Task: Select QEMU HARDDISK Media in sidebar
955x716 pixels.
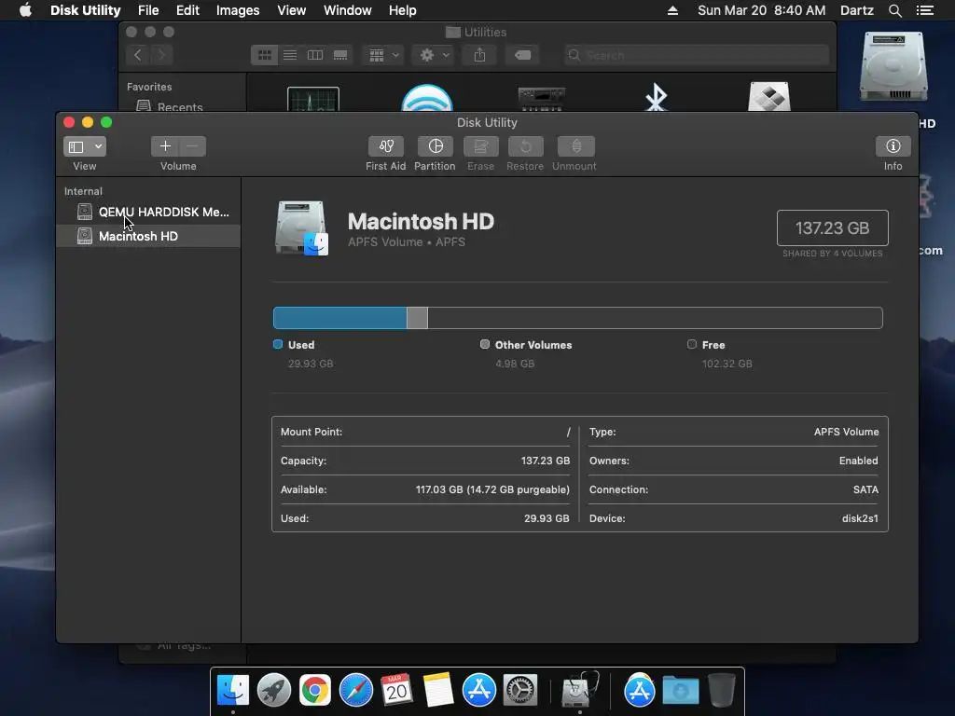Action: [148, 212]
